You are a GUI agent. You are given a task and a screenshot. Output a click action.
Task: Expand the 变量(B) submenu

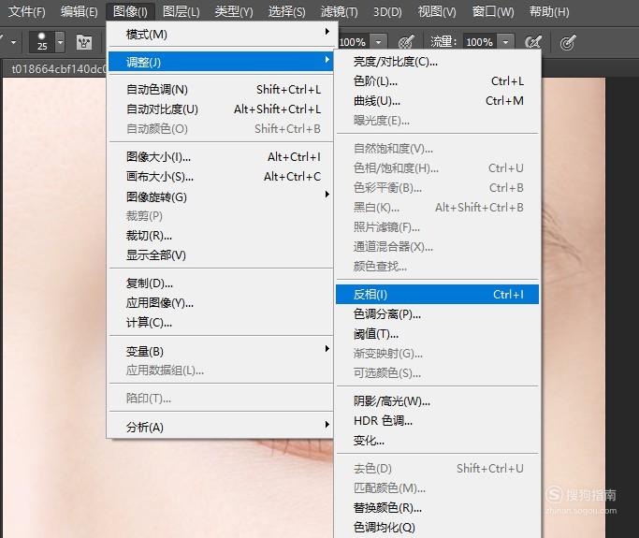(x=221, y=351)
